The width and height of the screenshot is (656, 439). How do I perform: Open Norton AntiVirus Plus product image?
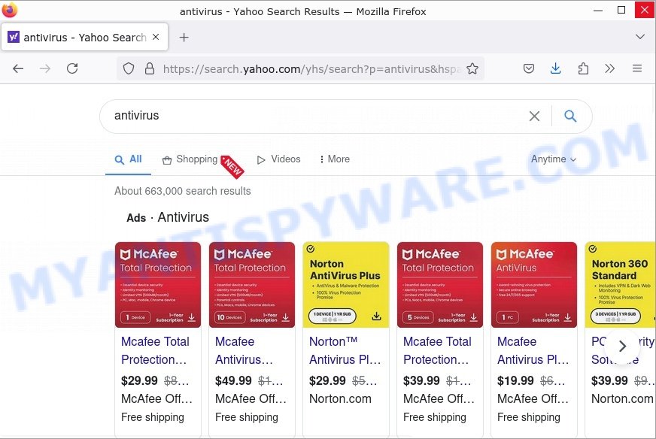point(346,285)
